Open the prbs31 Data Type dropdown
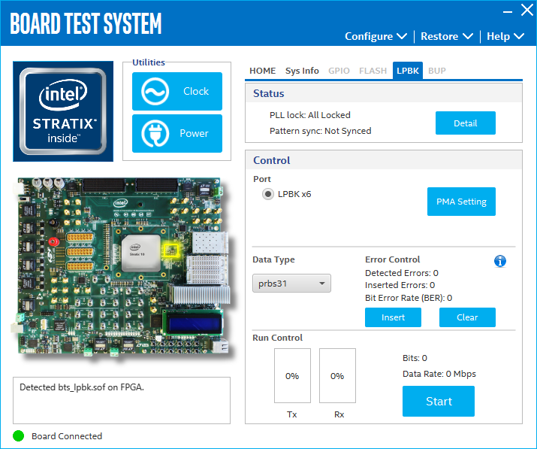537x449 pixels. [x=291, y=284]
